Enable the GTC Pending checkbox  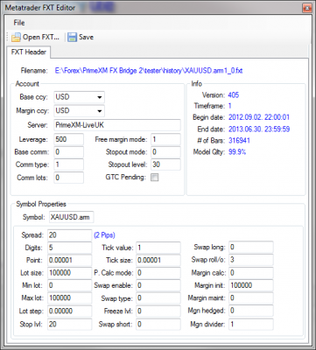coord(154,178)
